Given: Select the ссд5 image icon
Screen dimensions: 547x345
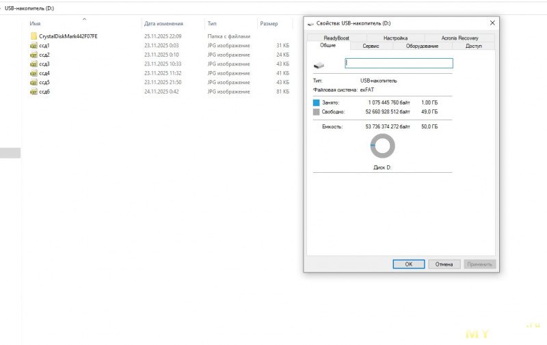Looking at the screenshot, I should point(34,82).
